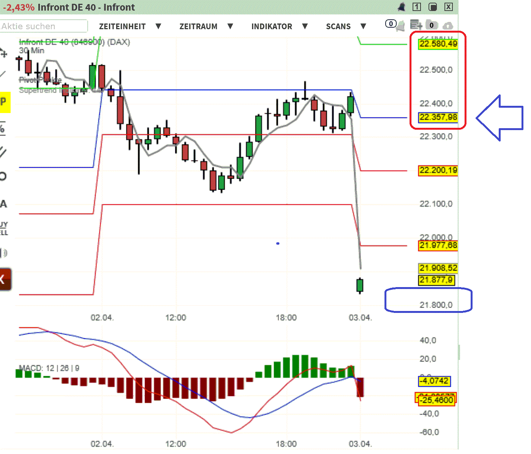Open the cloud upload icon
531x454 pixels.
click(x=449, y=25)
